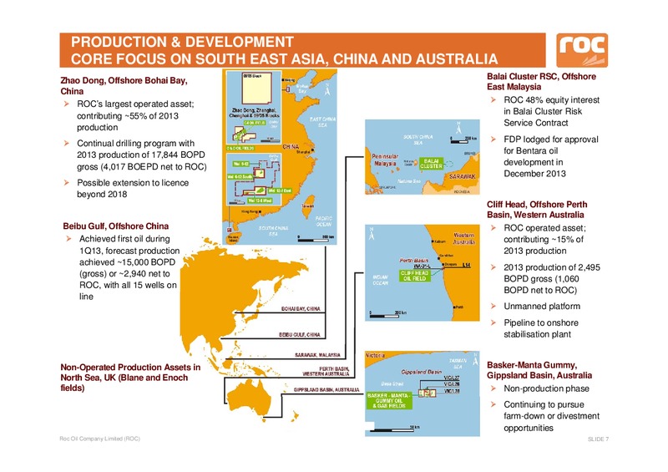Click the 'BOHAI BAY, CHINA' callout label
Screen dimensions: 668x472
(x=301, y=309)
